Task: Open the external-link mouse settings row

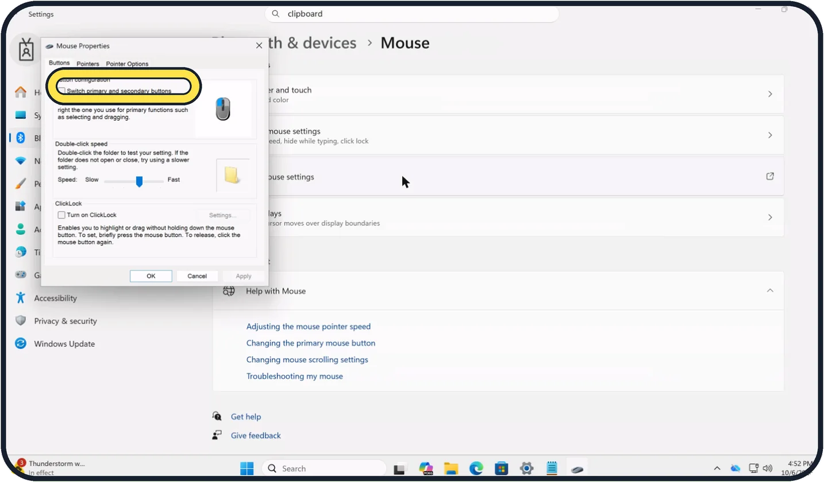Action: tap(499, 177)
